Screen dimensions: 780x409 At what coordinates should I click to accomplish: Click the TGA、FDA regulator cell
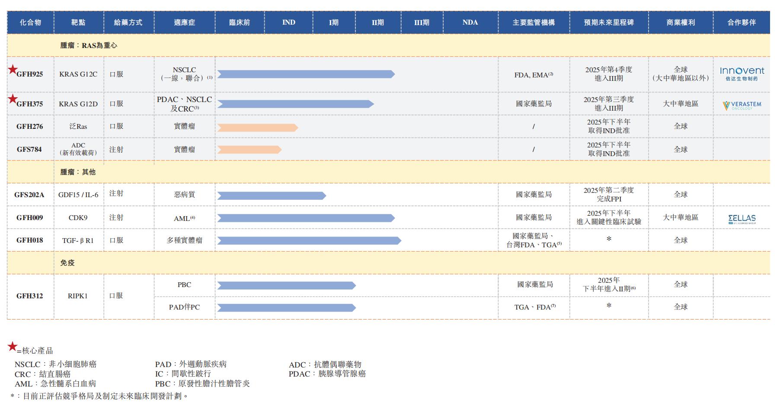[535, 307]
